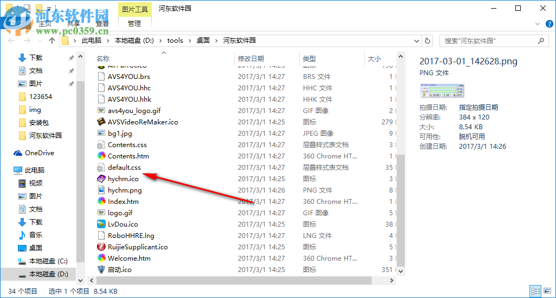Click the 音乐 music note icon
The image size is (556, 298).
pyautogui.click(x=22, y=235)
